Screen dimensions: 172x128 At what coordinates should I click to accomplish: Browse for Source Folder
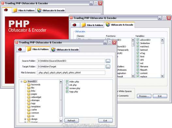point(108,61)
